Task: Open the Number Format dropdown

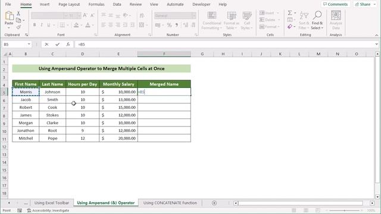Action: coord(193,16)
